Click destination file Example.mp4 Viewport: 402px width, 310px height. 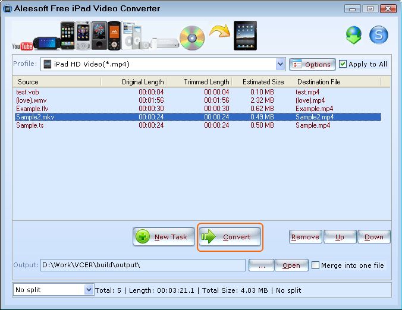pos(315,109)
